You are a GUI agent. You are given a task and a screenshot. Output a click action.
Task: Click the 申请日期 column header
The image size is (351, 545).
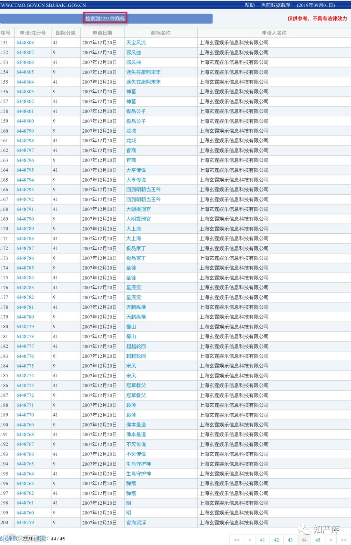(x=102, y=33)
